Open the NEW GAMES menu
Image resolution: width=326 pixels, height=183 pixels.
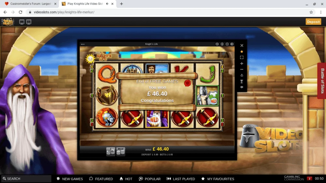pyautogui.click(x=70, y=179)
